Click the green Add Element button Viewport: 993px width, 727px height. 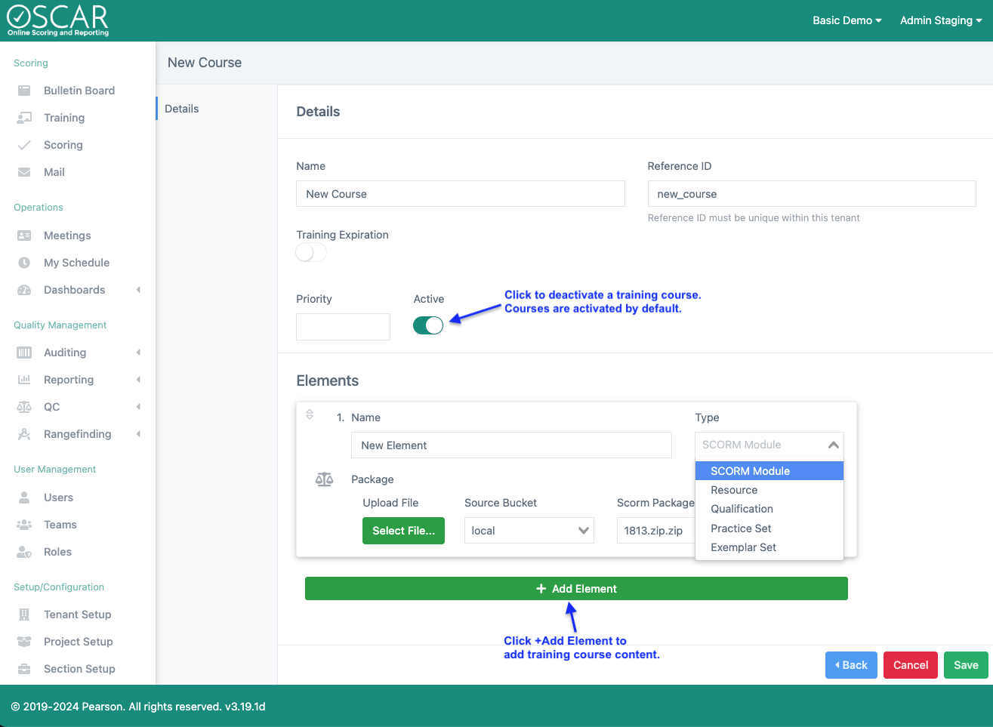576,589
